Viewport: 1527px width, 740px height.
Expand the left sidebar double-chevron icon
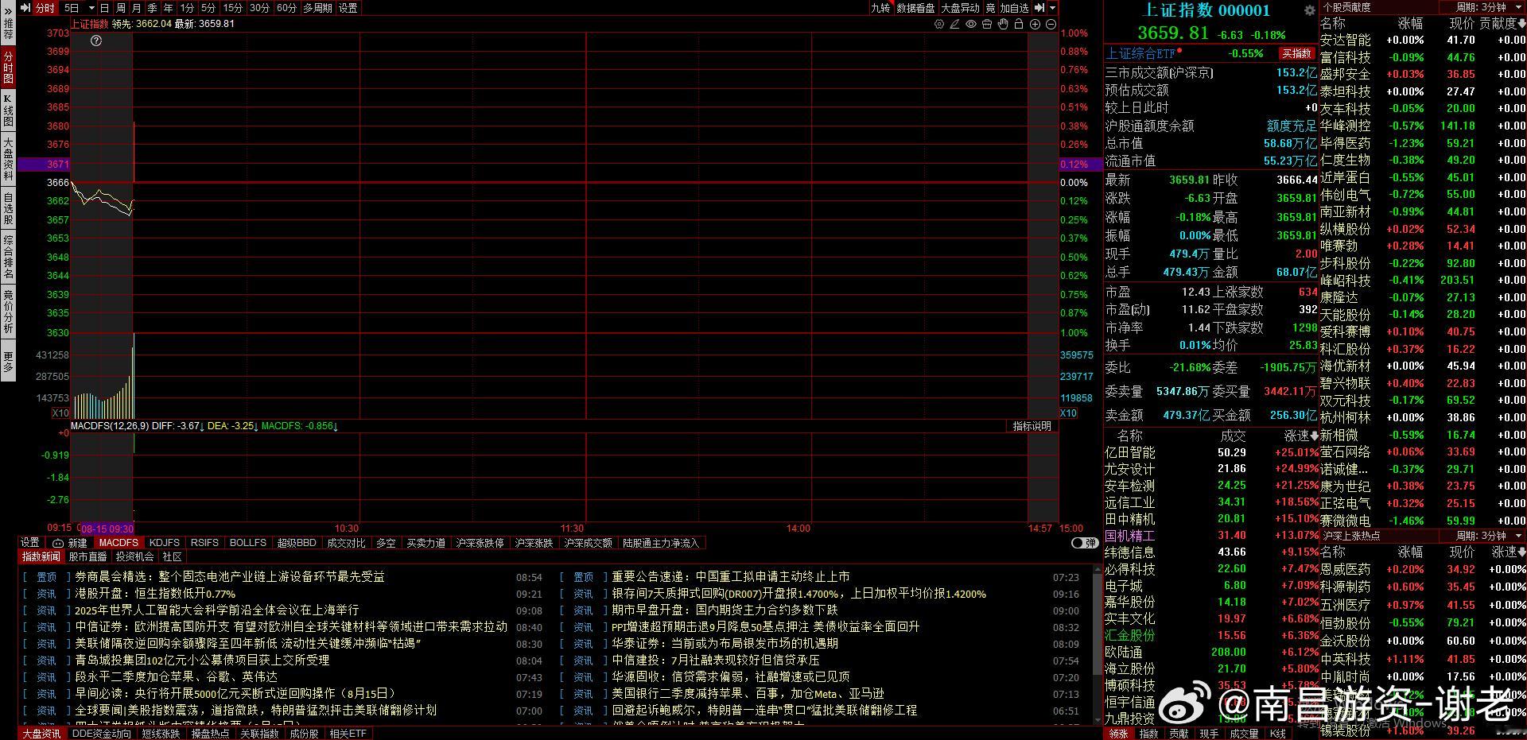click(8, 11)
